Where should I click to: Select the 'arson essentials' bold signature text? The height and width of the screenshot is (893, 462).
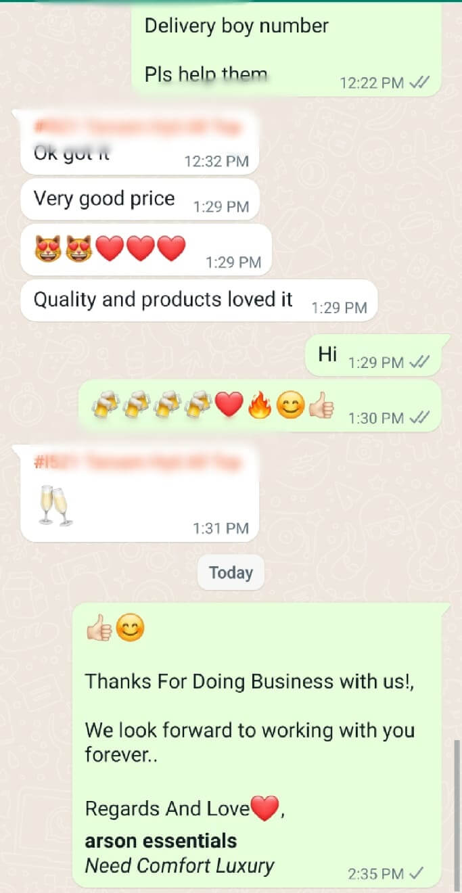161,841
